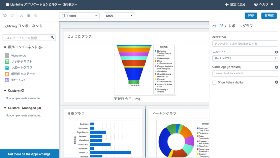Enable the Show Refresh button checkbox
280x158 pixels.
coord(214,82)
